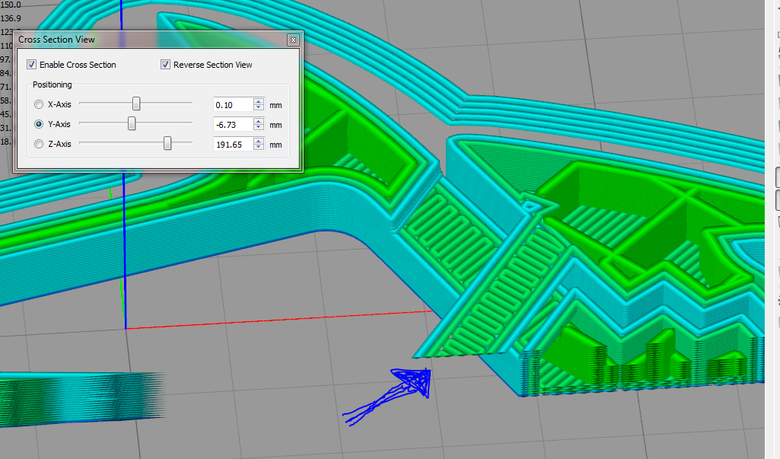Decrease Y-Axis value with down arrow
This screenshot has width=780, height=459.
[258, 127]
